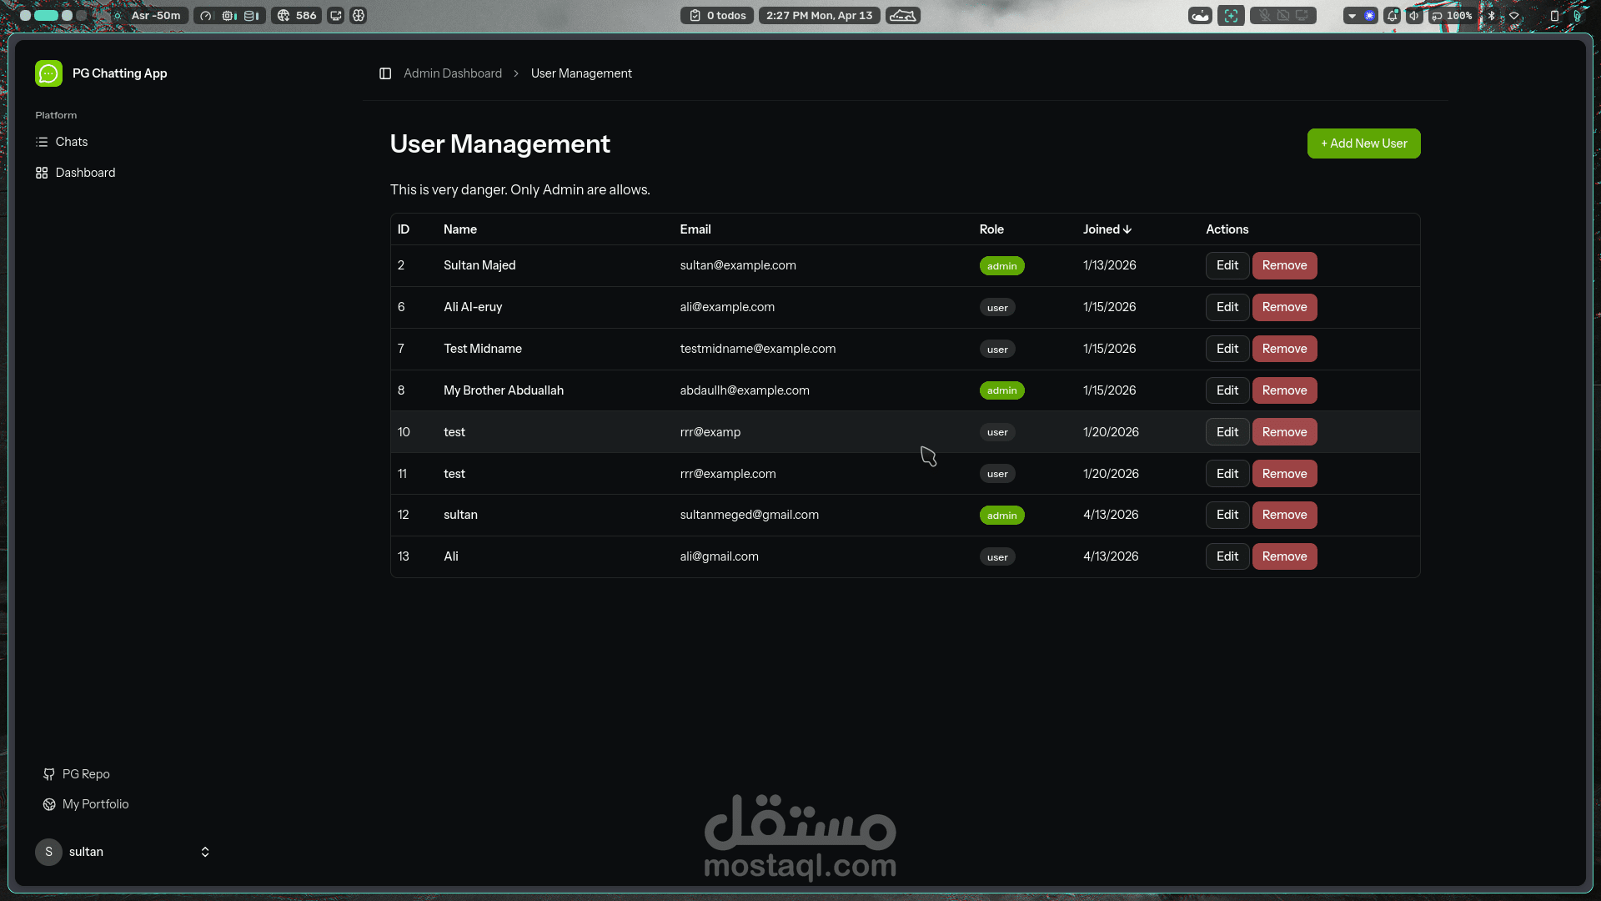Click the volume icon in top bar
This screenshot has height=901, width=1601.
coord(1413,15)
